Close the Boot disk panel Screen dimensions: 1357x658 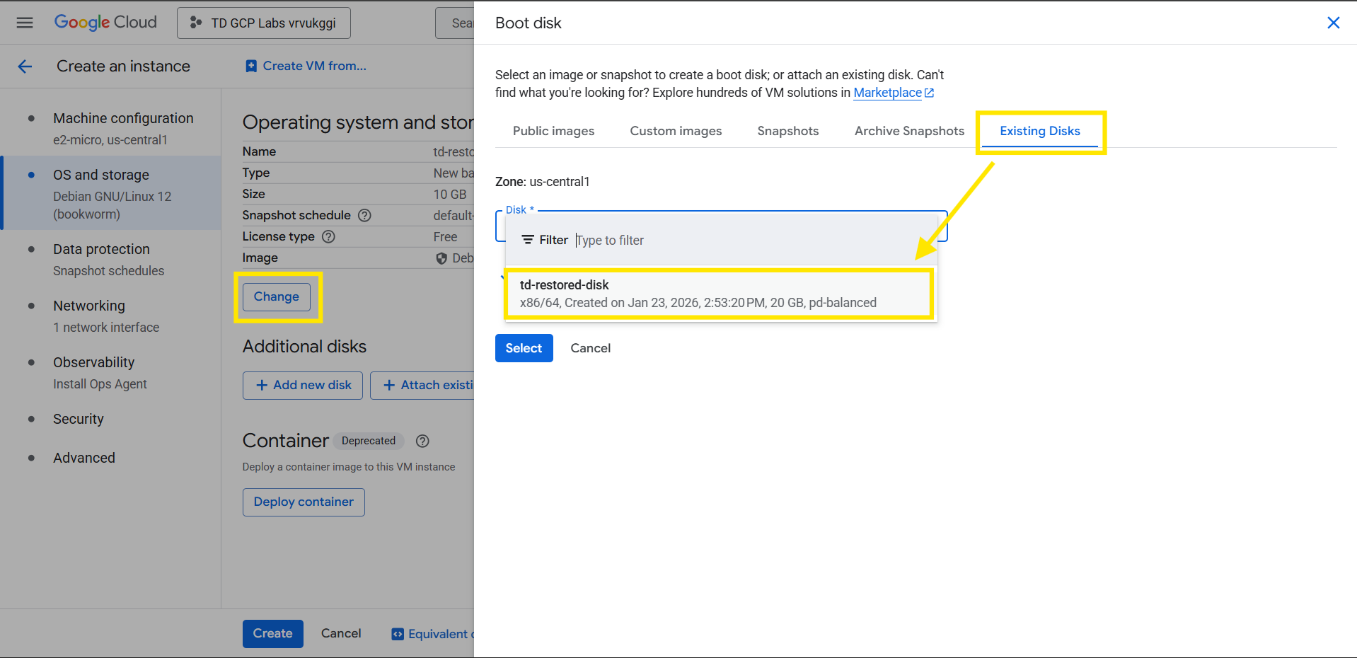(x=1333, y=23)
